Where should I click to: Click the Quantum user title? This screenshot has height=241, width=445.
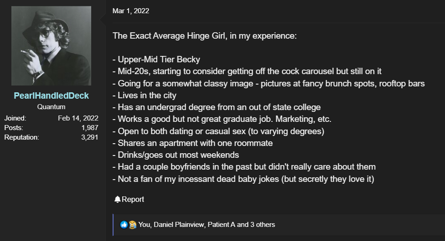pyautogui.click(x=51, y=107)
